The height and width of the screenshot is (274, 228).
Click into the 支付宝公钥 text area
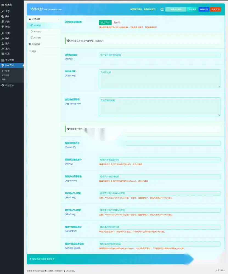(159, 79)
